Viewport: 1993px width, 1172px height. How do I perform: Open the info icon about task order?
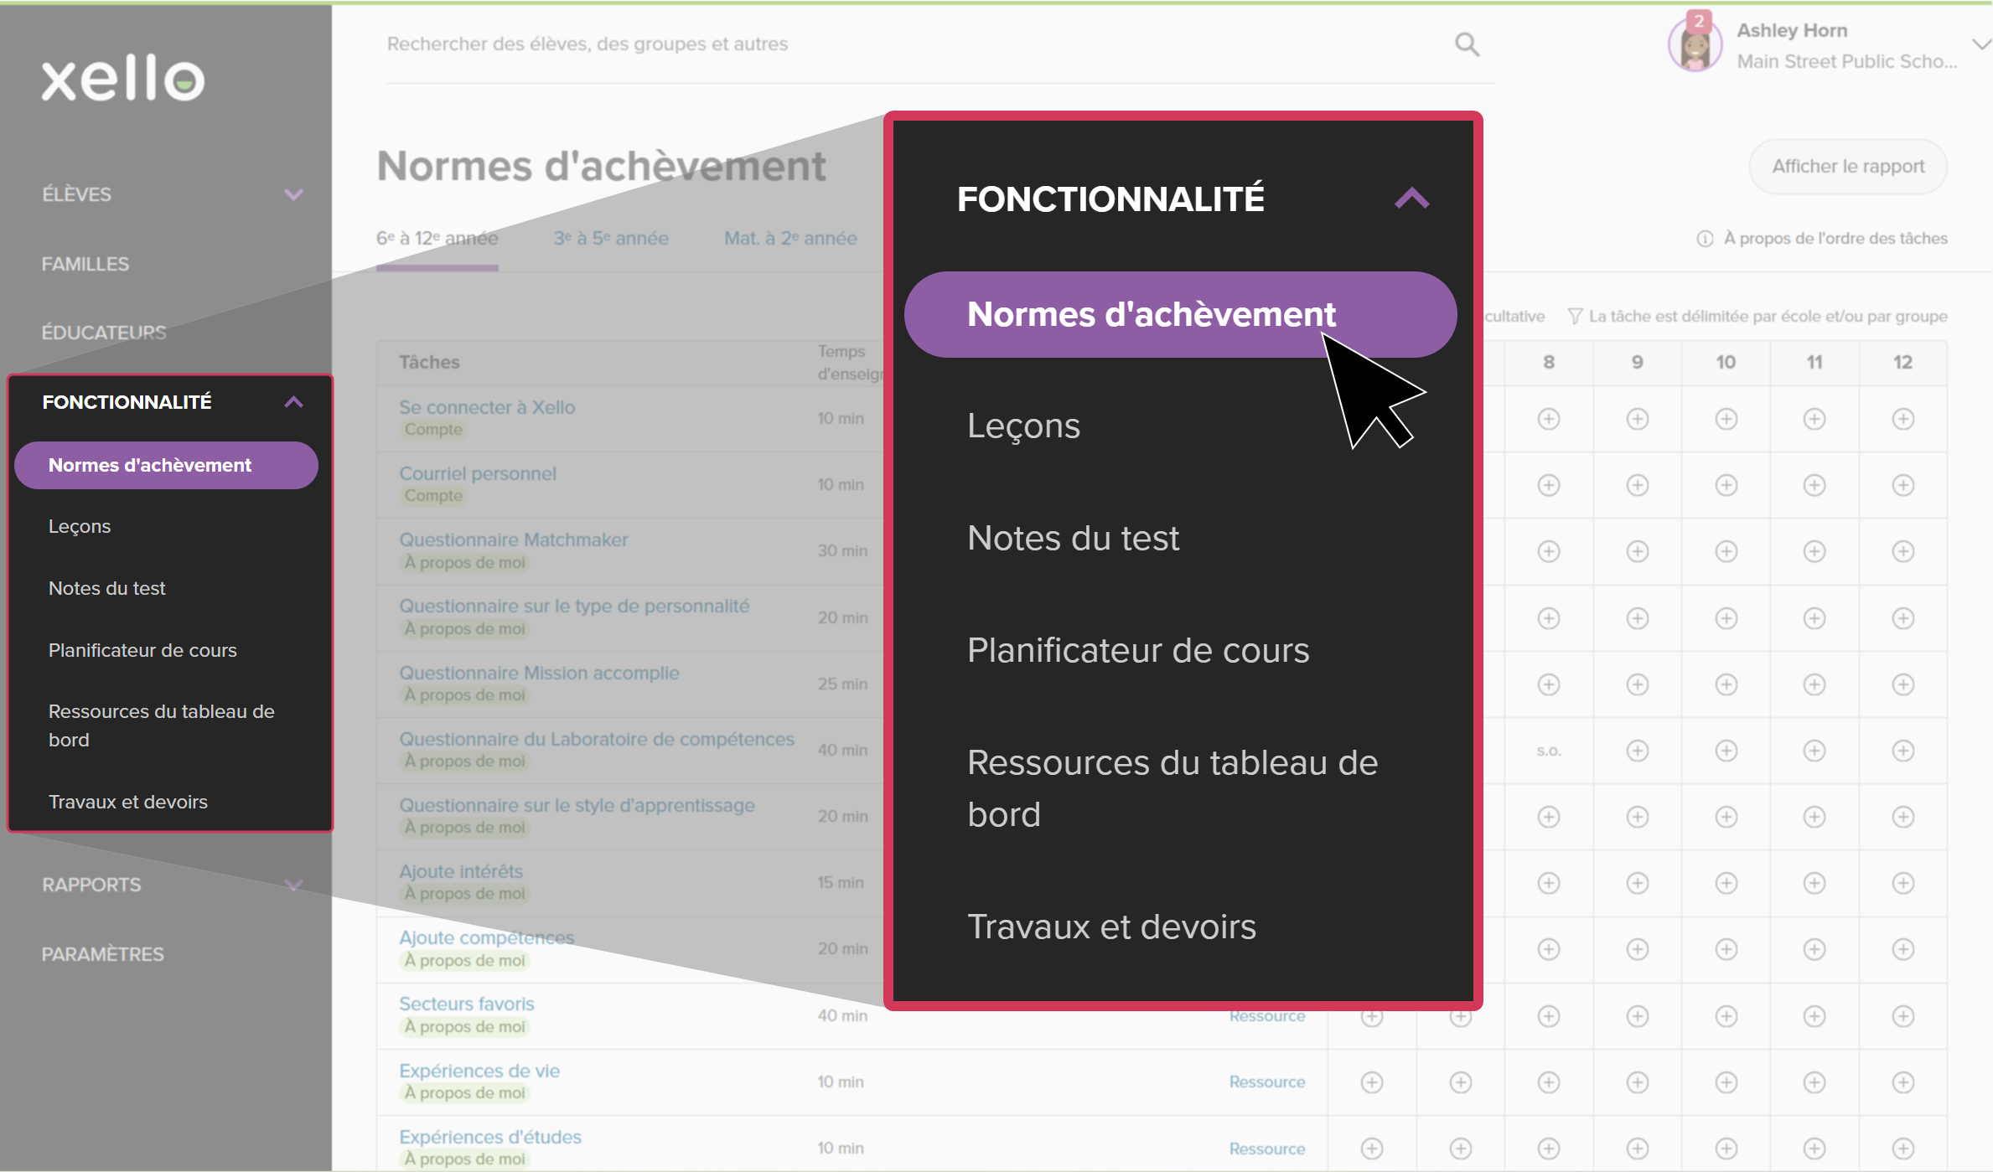click(x=1705, y=239)
